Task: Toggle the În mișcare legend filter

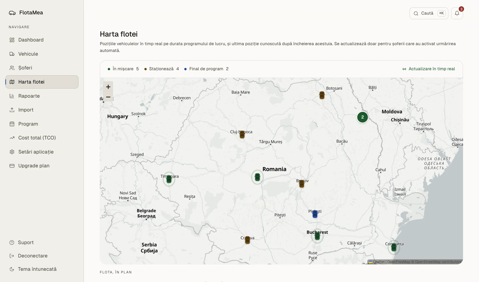Action: pos(123,69)
